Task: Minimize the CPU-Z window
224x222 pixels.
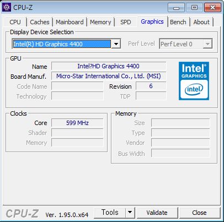Action: (x=176, y=8)
